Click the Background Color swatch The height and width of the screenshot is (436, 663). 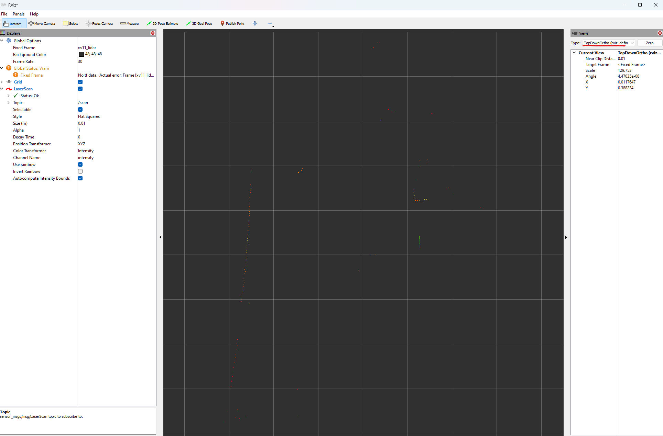(81, 54)
